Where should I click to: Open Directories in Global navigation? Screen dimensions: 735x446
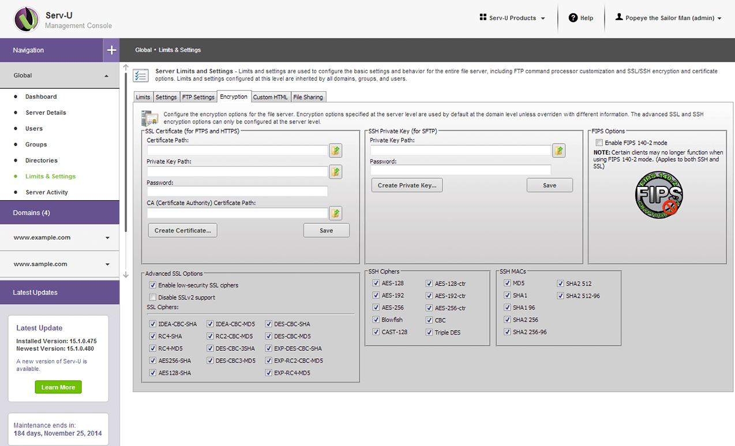(x=42, y=160)
